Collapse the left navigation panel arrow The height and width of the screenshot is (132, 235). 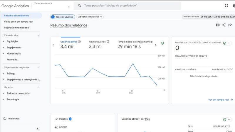click(38, 128)
